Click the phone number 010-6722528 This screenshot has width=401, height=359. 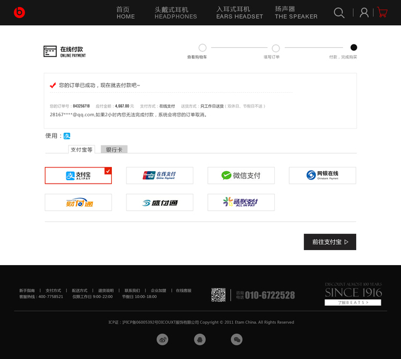[x=270, y=295]
